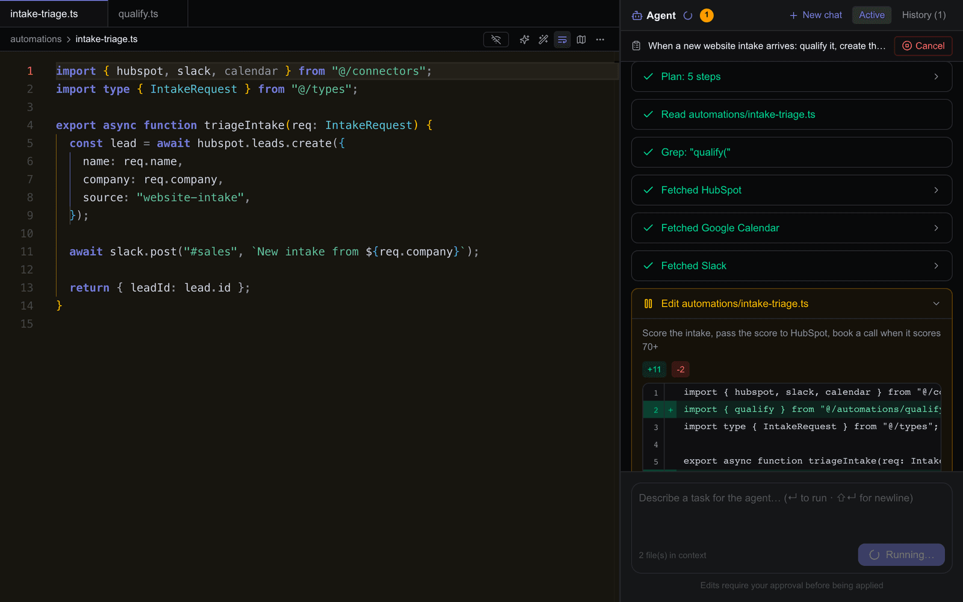
Task: Expand the Plan: 5 steps chevron
Action: [x=936, y=76]
